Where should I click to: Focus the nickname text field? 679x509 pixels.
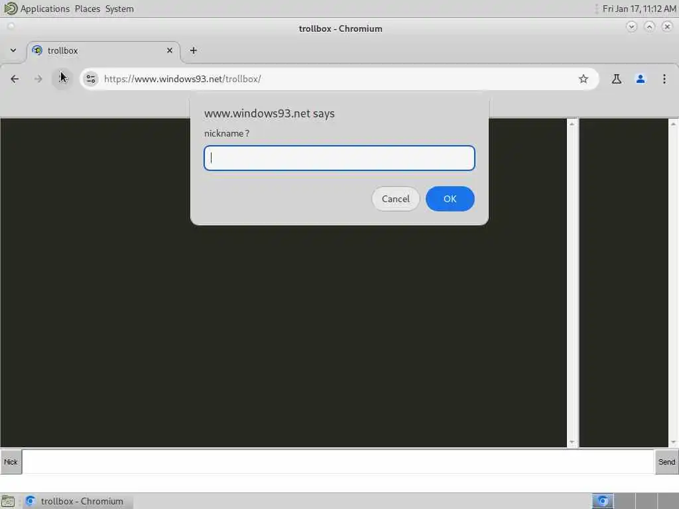[x=339, y=158]
